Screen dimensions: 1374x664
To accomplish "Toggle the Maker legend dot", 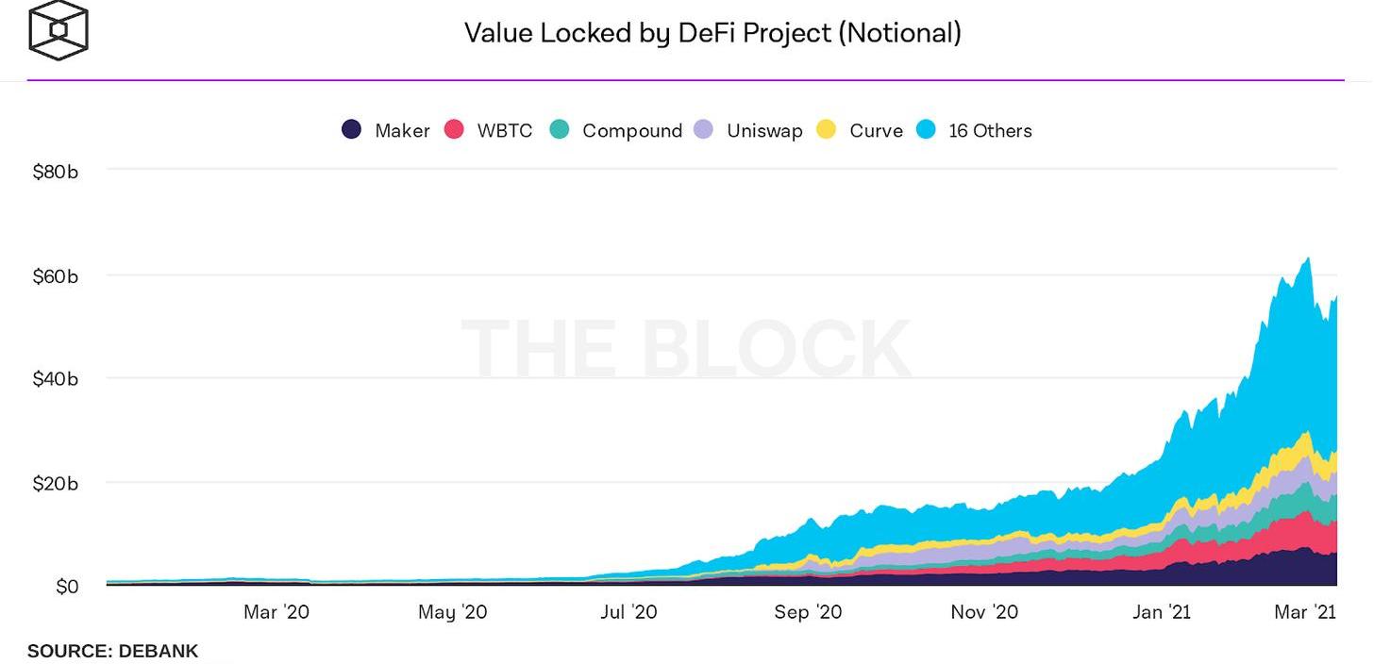I will (352, 130).
